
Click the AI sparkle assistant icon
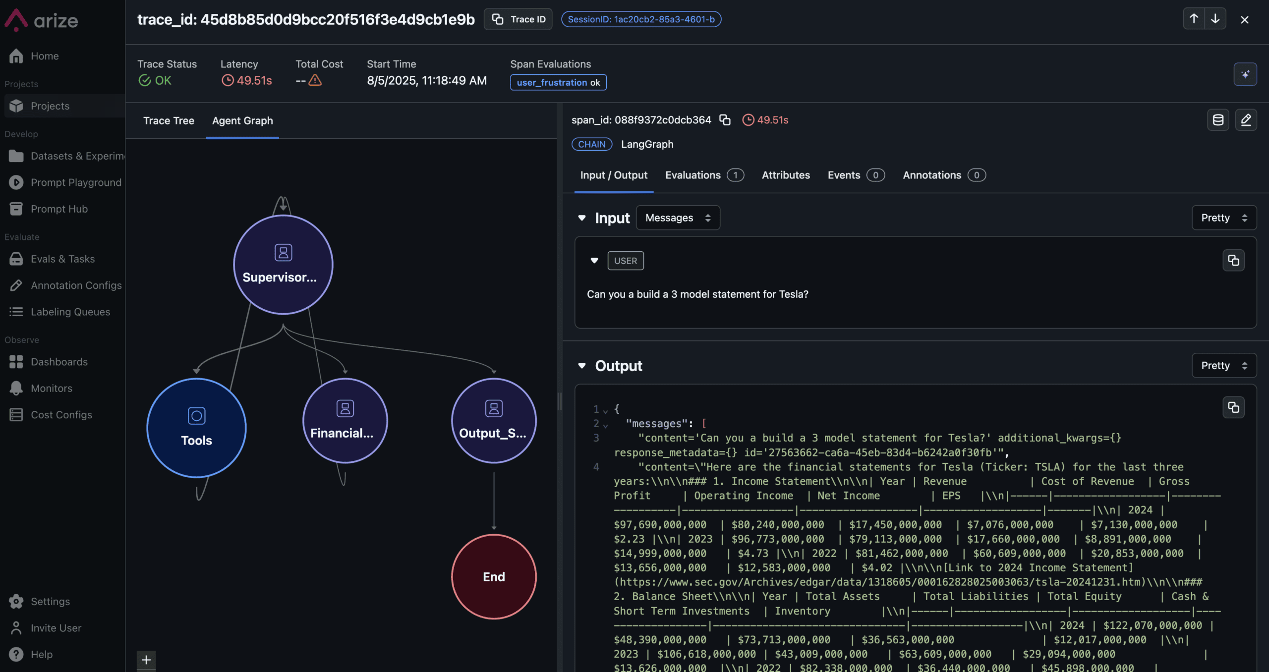pyautogui.click(x=1245, y=74)
